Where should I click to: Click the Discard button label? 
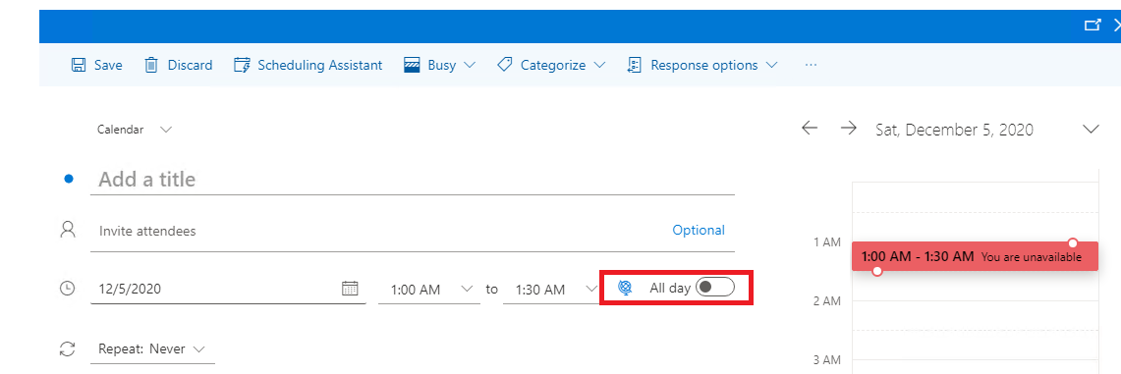pos(191,65)
